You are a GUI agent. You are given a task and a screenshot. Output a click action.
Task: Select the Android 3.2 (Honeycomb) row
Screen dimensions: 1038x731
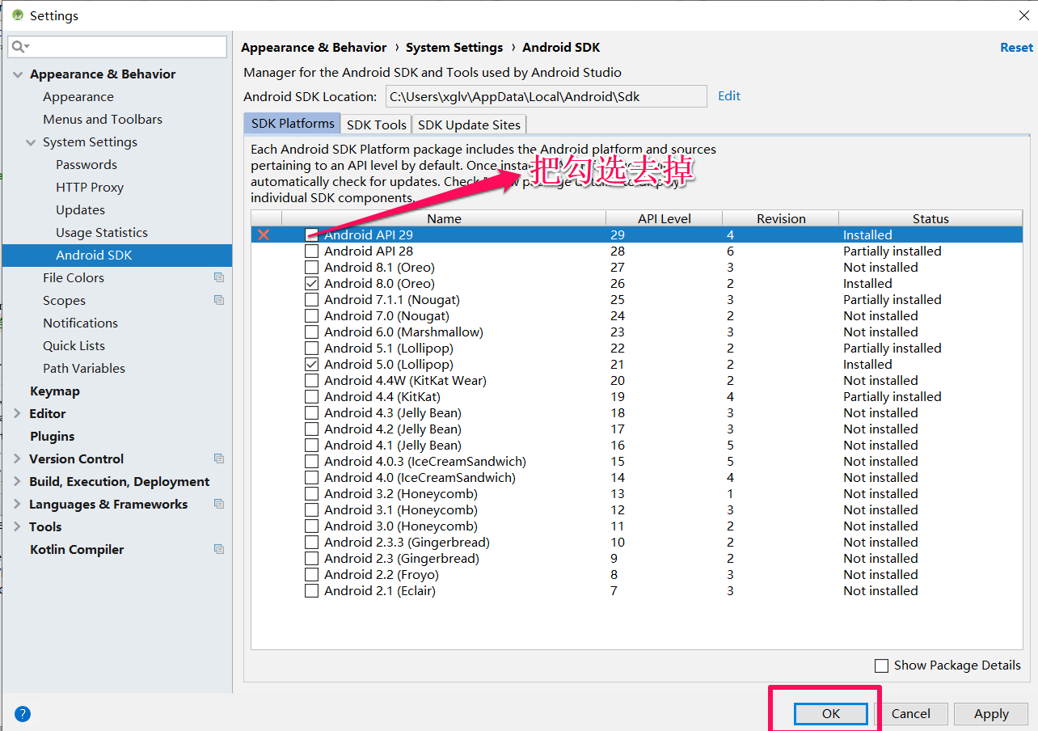[636, 494]
